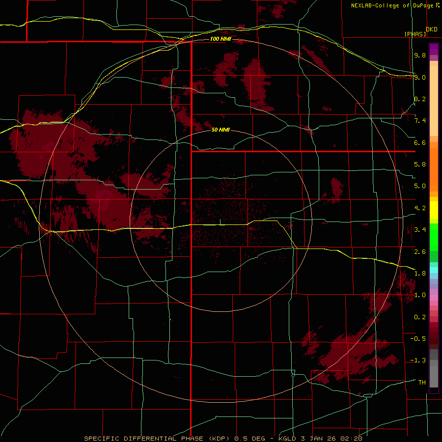This screenshot has width=442, height=442.
Task: Click the TH threshold label on legend
Action: 422,383
